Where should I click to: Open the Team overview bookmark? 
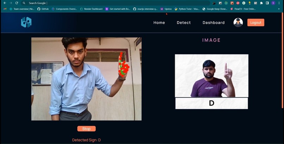click(22, 9)
